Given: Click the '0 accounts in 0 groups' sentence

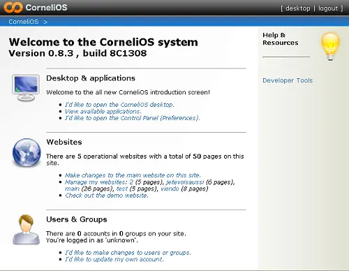Looking at the screenshot, I should [116, 233].
